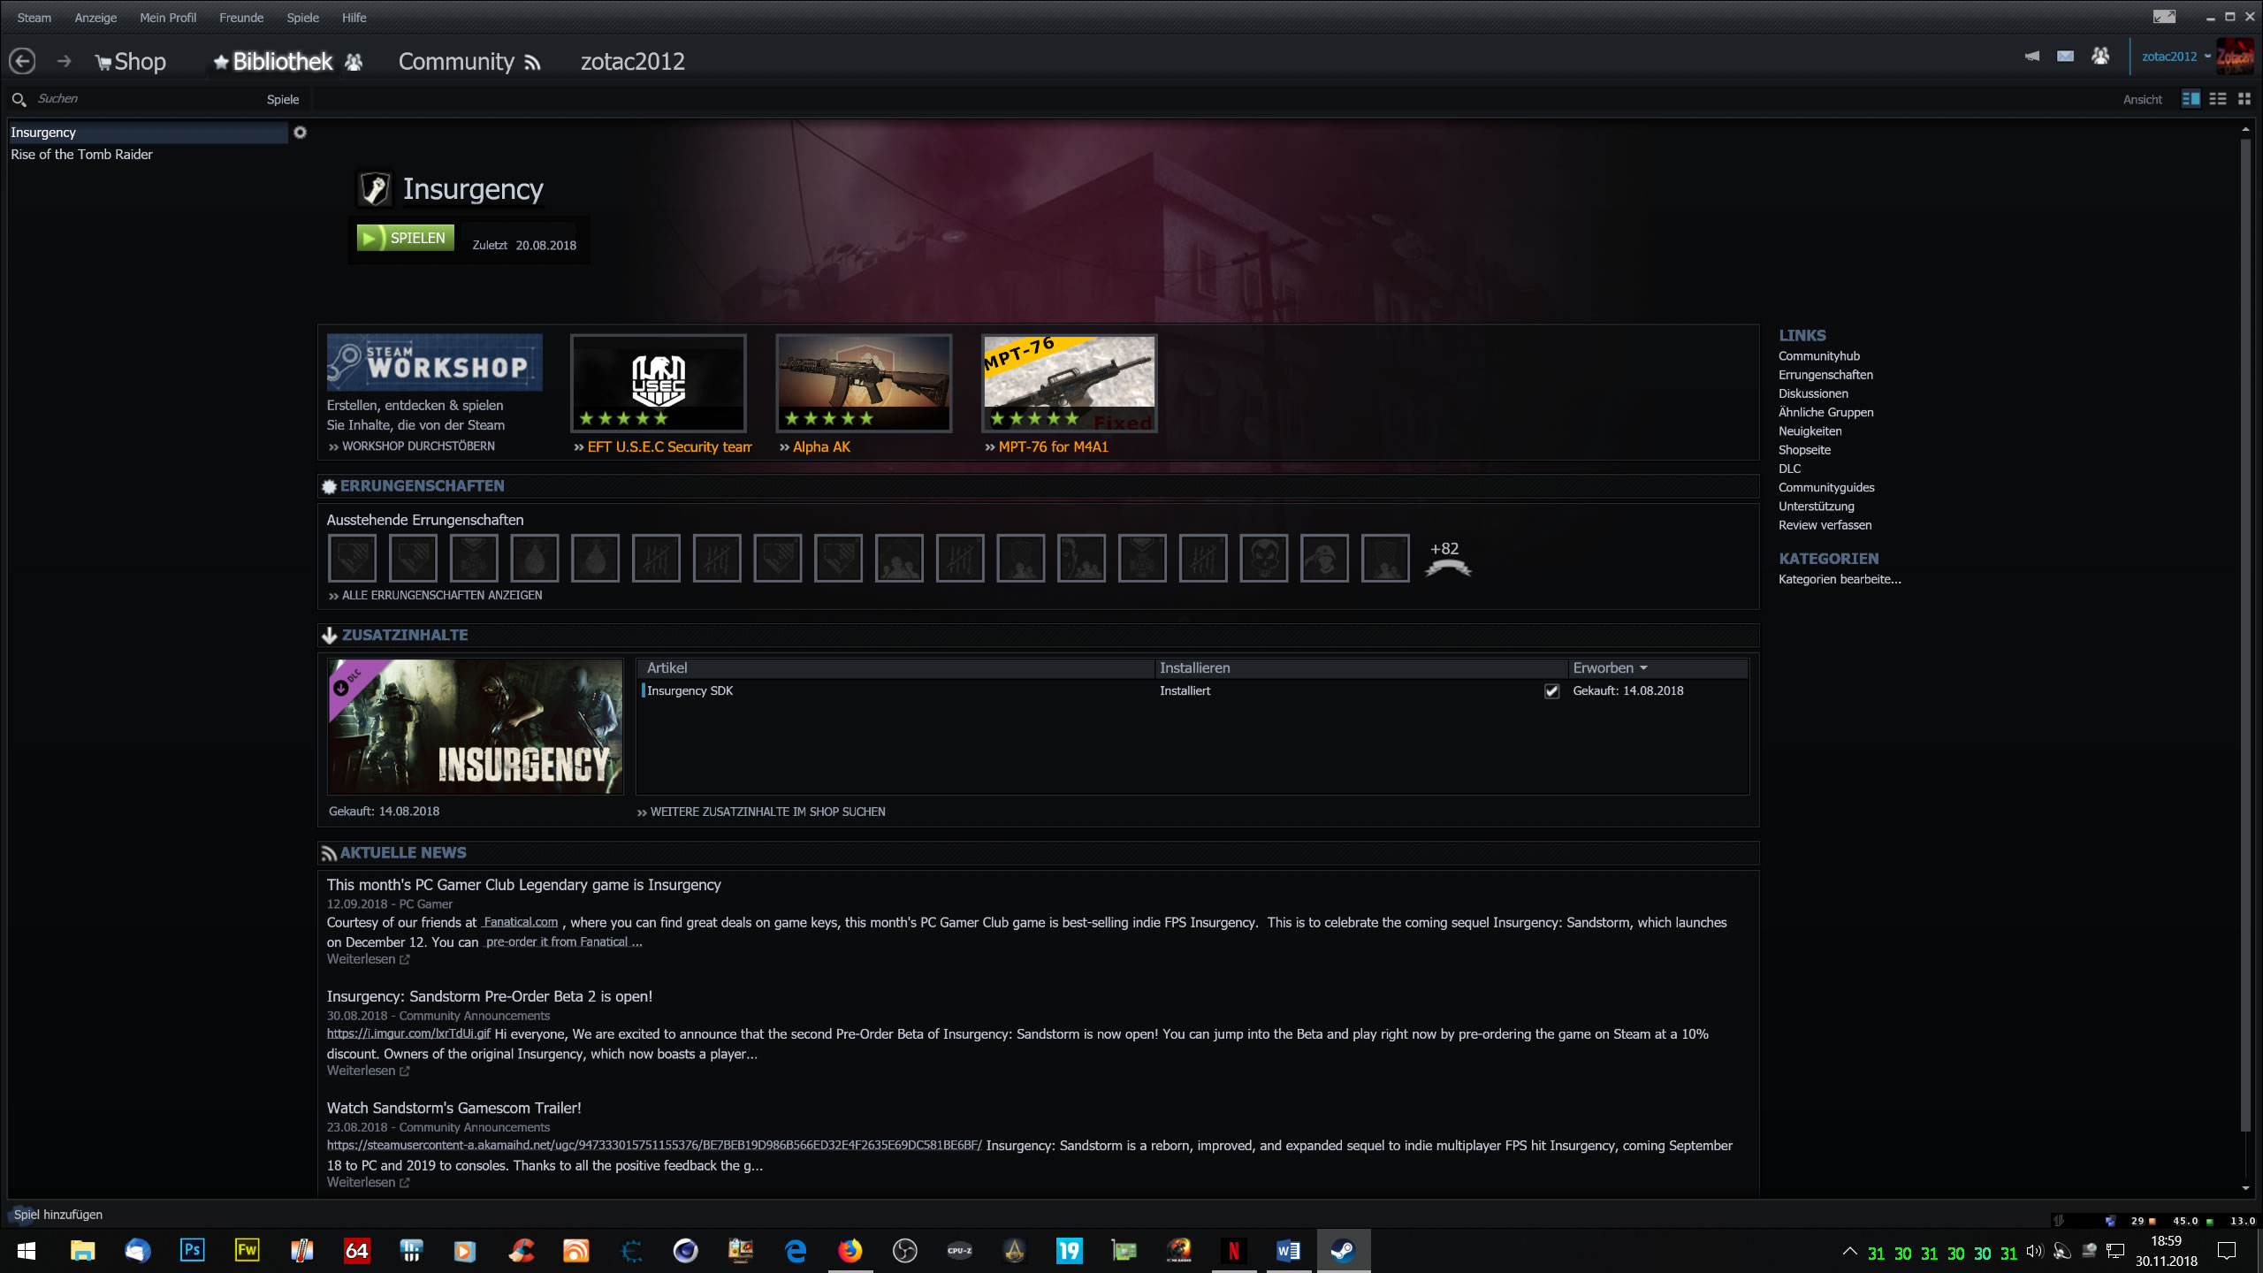This screenshot has width=2263, height=1273.
Task: Click the RSS icon next to Community
Action: click(x=532, y=62)
